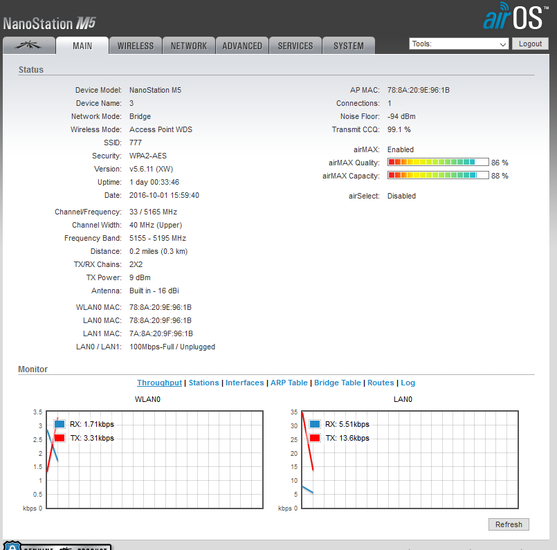Click the TX/RX Chains value 2X2
Viewport: 557px width, 550px height.
click(x=136, y=264)
